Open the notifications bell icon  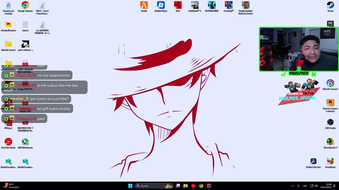point(334,186)
